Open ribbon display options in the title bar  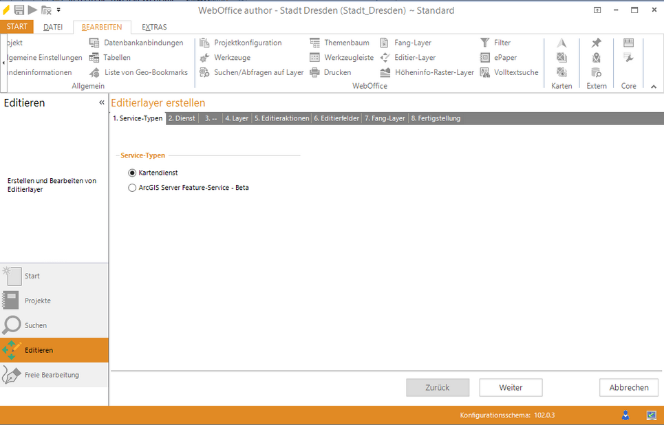[x=597, y=10]
